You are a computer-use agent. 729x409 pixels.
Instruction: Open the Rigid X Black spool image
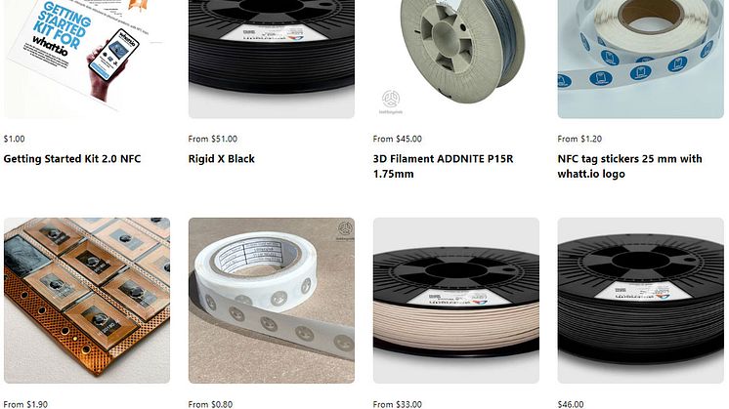[x=272, y=59]
